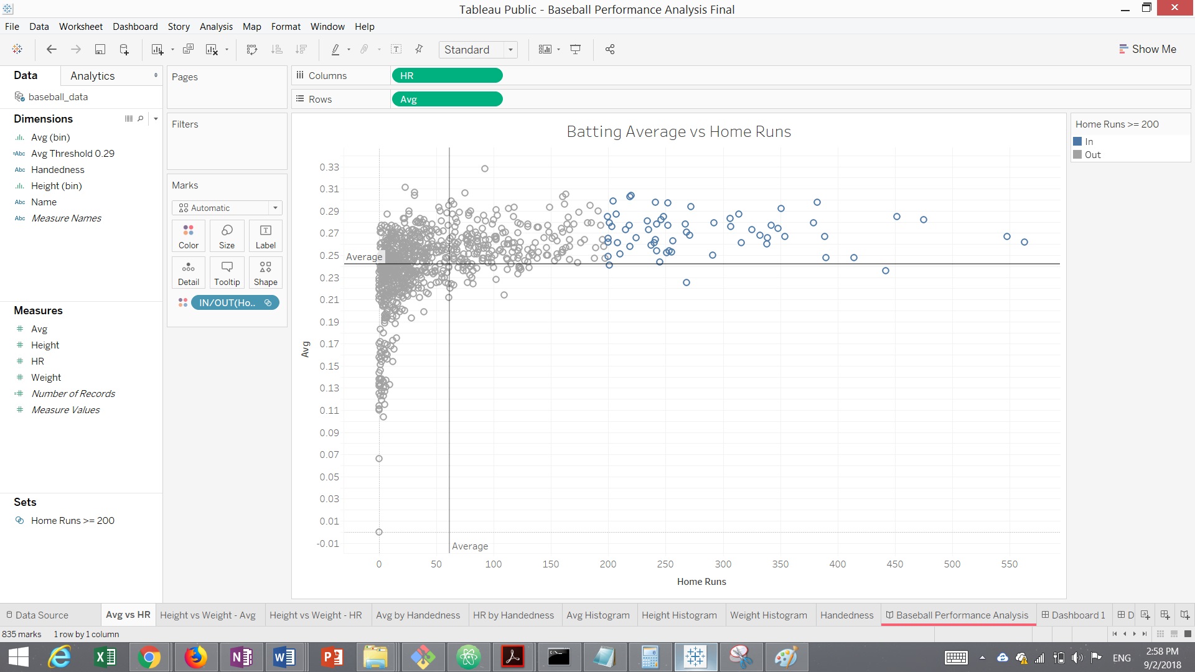
Task: Go to the Data Source tab
Action: pos(37,615)
